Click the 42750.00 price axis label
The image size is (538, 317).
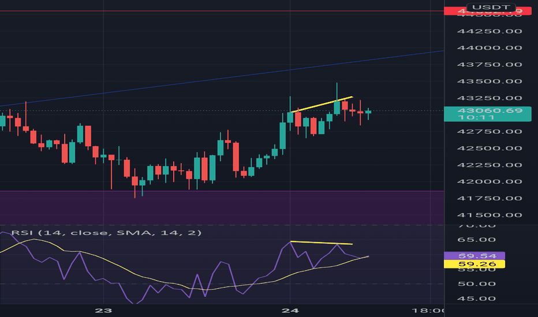[490, 131]
